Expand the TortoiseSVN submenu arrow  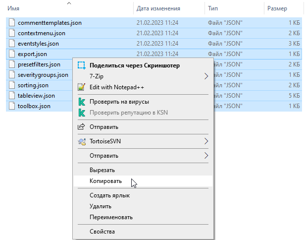tap(206, 141)
